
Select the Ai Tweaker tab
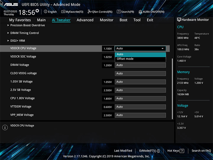[61, 20]
